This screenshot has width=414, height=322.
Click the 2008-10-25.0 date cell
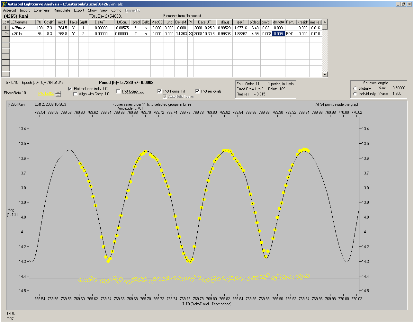pos(204,28)
